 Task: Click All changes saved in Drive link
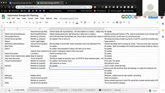tap(69, 18)
